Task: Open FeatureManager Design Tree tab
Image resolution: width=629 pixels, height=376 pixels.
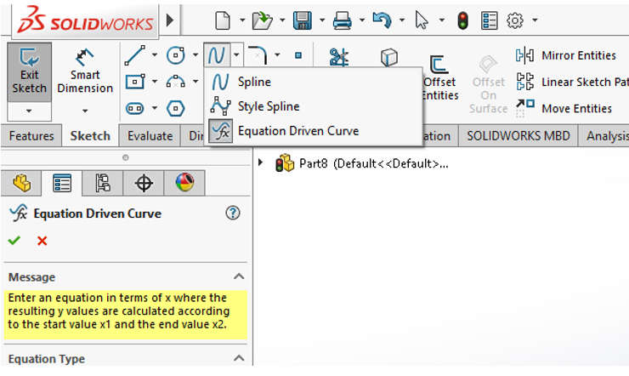Action: 21,183
